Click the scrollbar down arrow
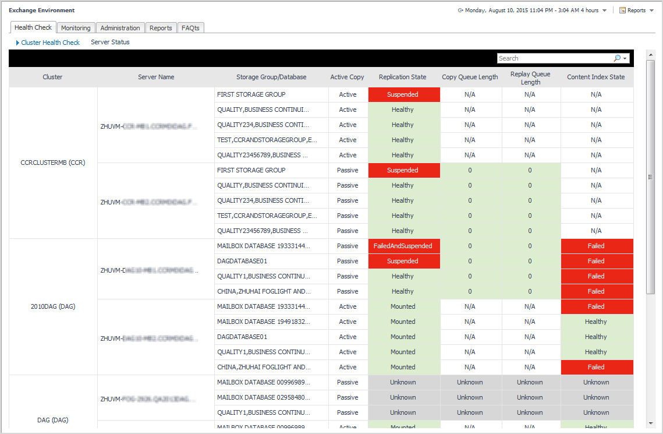The height and width of the screenshot is (434, 663). pos(651,423)
